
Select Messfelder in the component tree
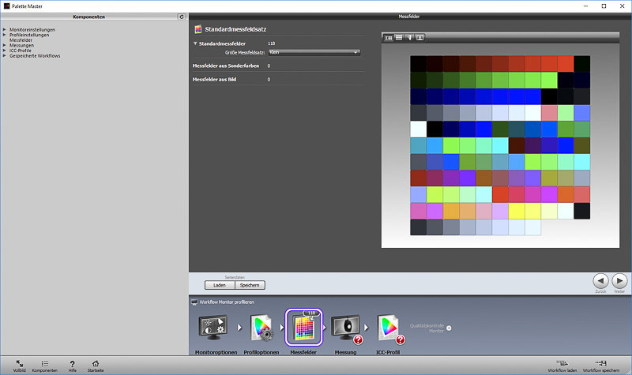coord(21,40)
